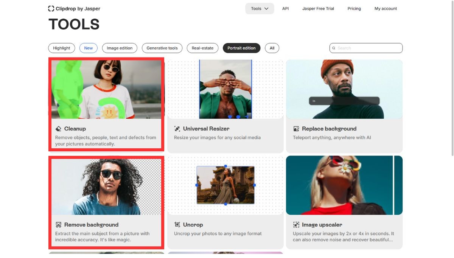This screenshot has width=454, height=258.
Task: Open the API page link
Action: 286,9
